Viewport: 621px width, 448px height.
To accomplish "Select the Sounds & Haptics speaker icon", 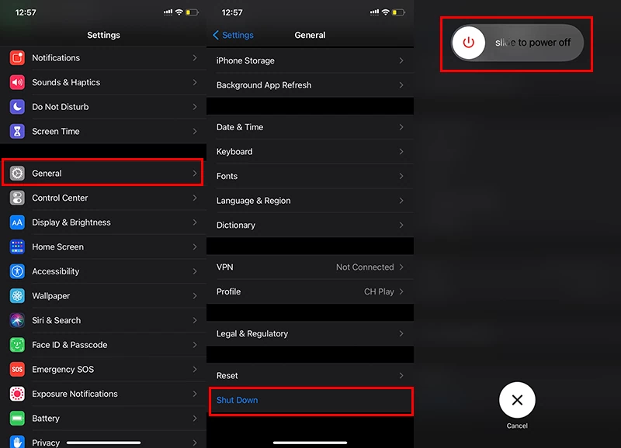I will tap(18, 82).
